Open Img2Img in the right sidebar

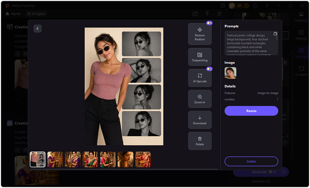pyautogui.click(x=301, y=17)
